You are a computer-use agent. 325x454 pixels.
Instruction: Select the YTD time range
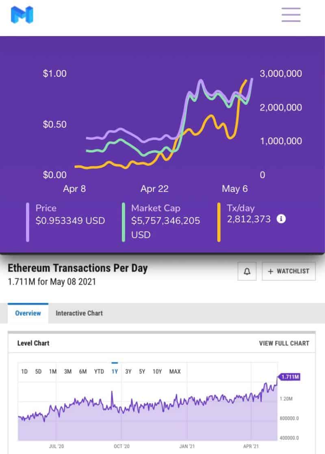click(99, 371)
